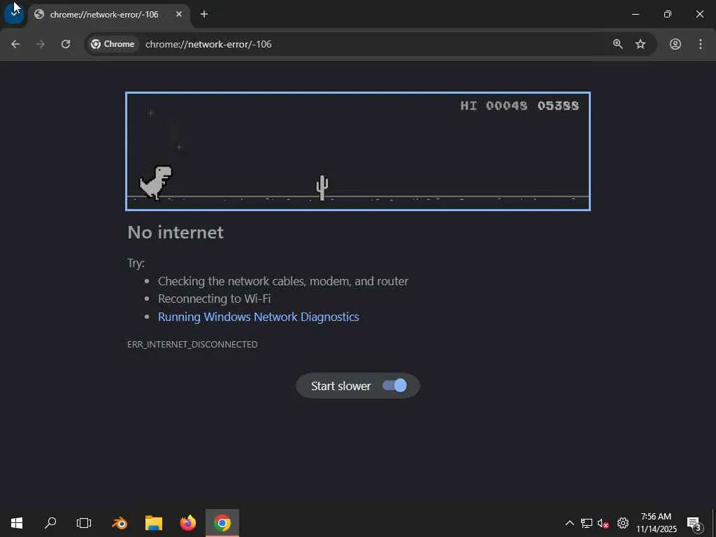Launch Blender from the taskbar

pos(120,523)
